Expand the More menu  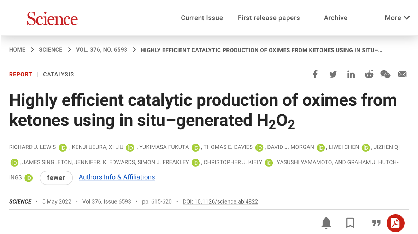397,18
